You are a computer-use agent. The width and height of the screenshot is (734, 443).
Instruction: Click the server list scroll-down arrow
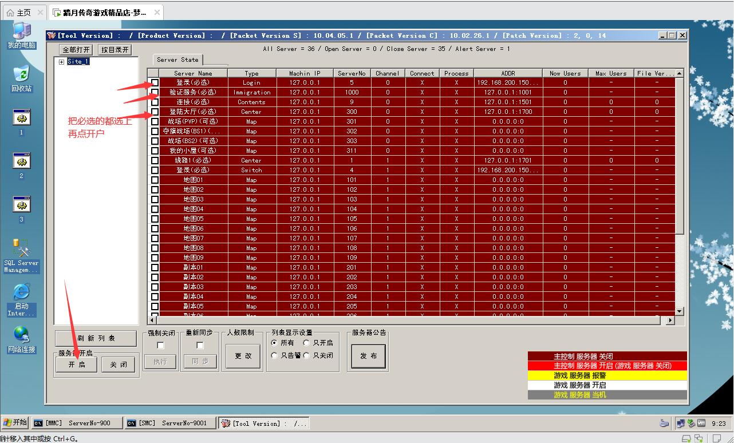pos(680,311)
